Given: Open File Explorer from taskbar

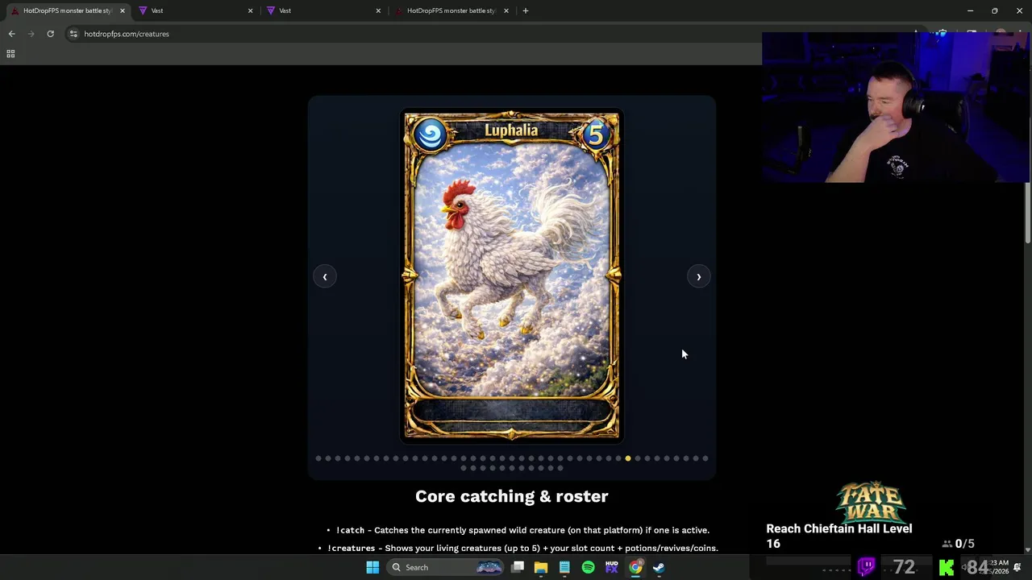Looking at the screenshot, I should click(541, 567).
